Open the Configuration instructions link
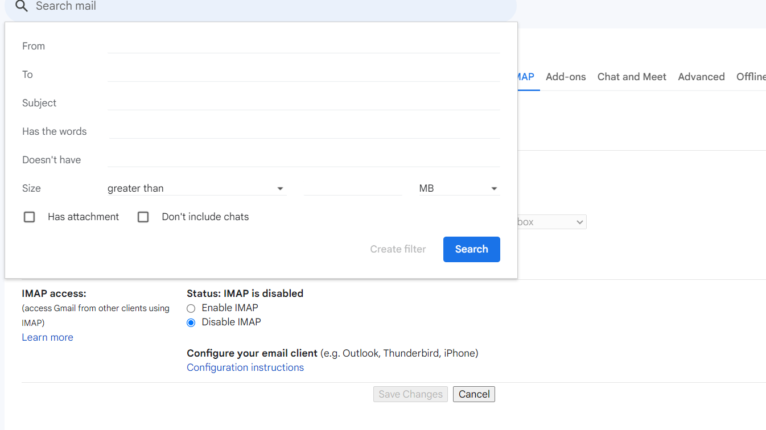This screenshot has height=430, width=766. point(245,367)
